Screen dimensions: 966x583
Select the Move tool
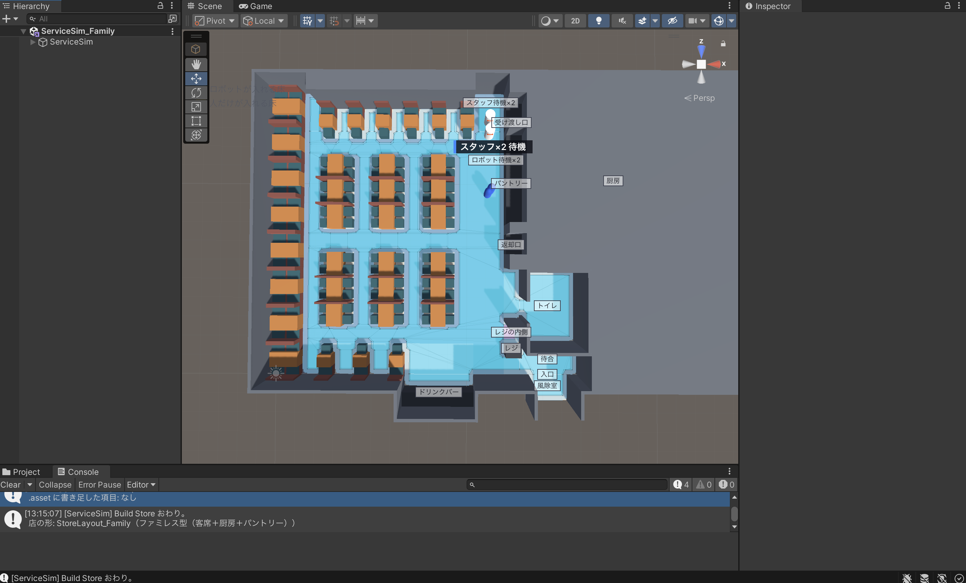196,78
